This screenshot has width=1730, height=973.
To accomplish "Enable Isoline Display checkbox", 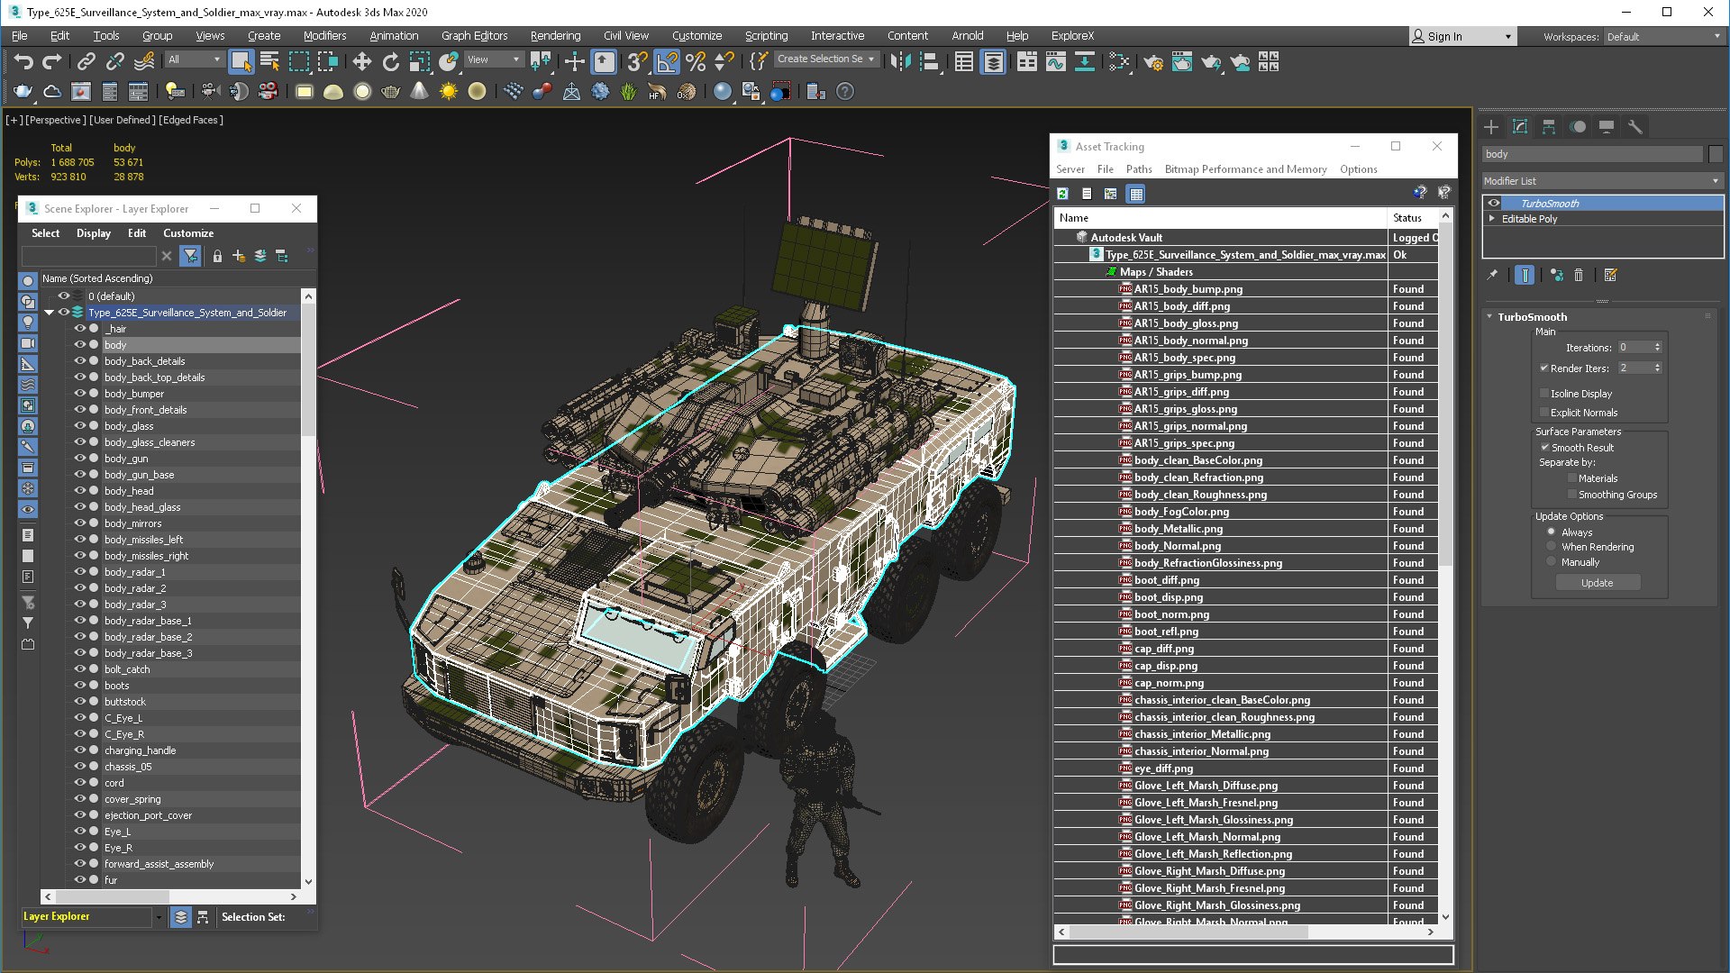I will [1544, 394].
